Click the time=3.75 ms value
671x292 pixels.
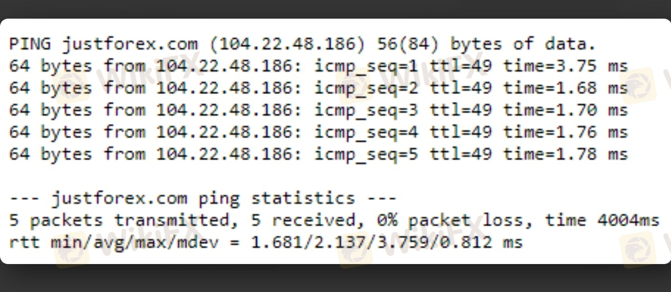click(566, 66)
